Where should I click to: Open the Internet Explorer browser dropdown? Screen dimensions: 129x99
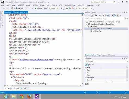49,8
